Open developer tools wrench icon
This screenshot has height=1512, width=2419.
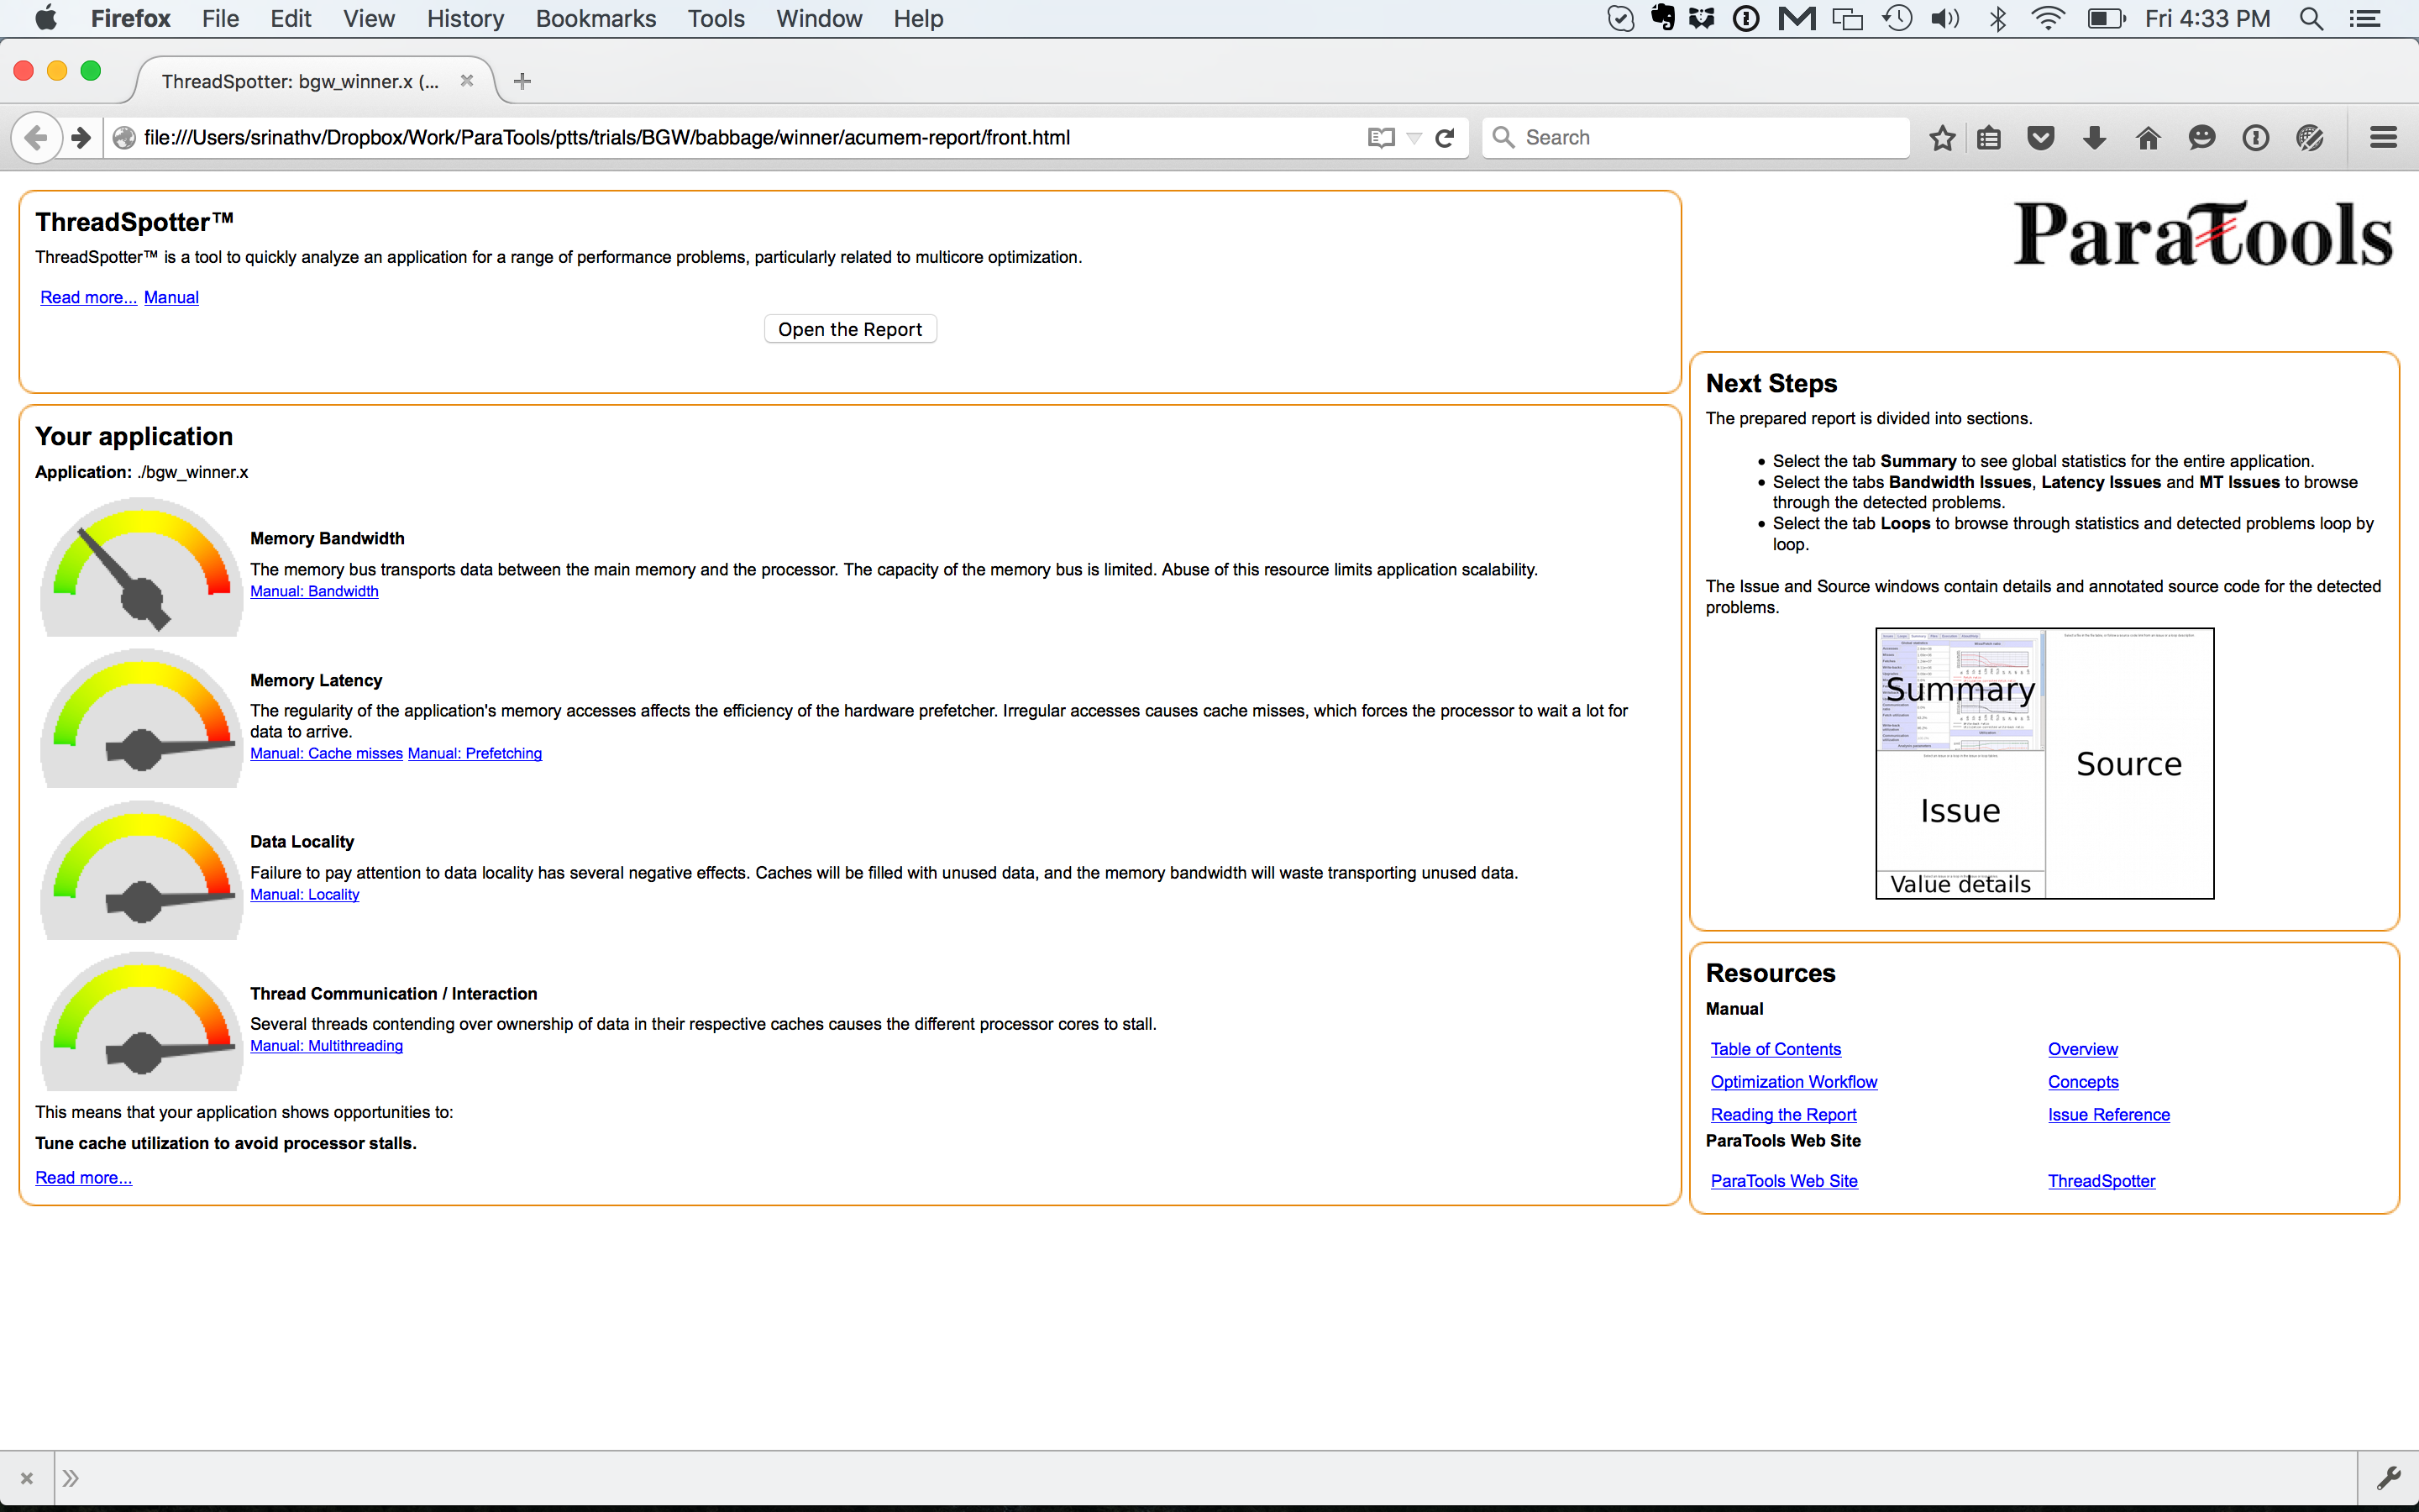(x=2389, y=1478)
